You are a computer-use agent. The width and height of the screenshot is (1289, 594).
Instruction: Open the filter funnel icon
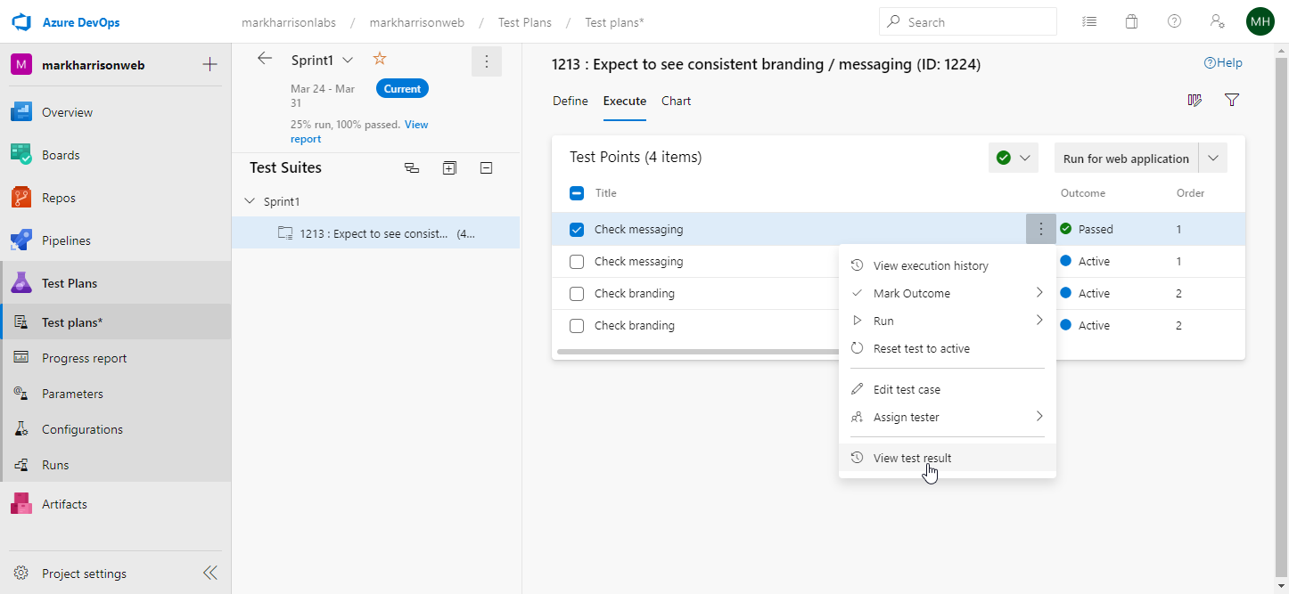1232,101
